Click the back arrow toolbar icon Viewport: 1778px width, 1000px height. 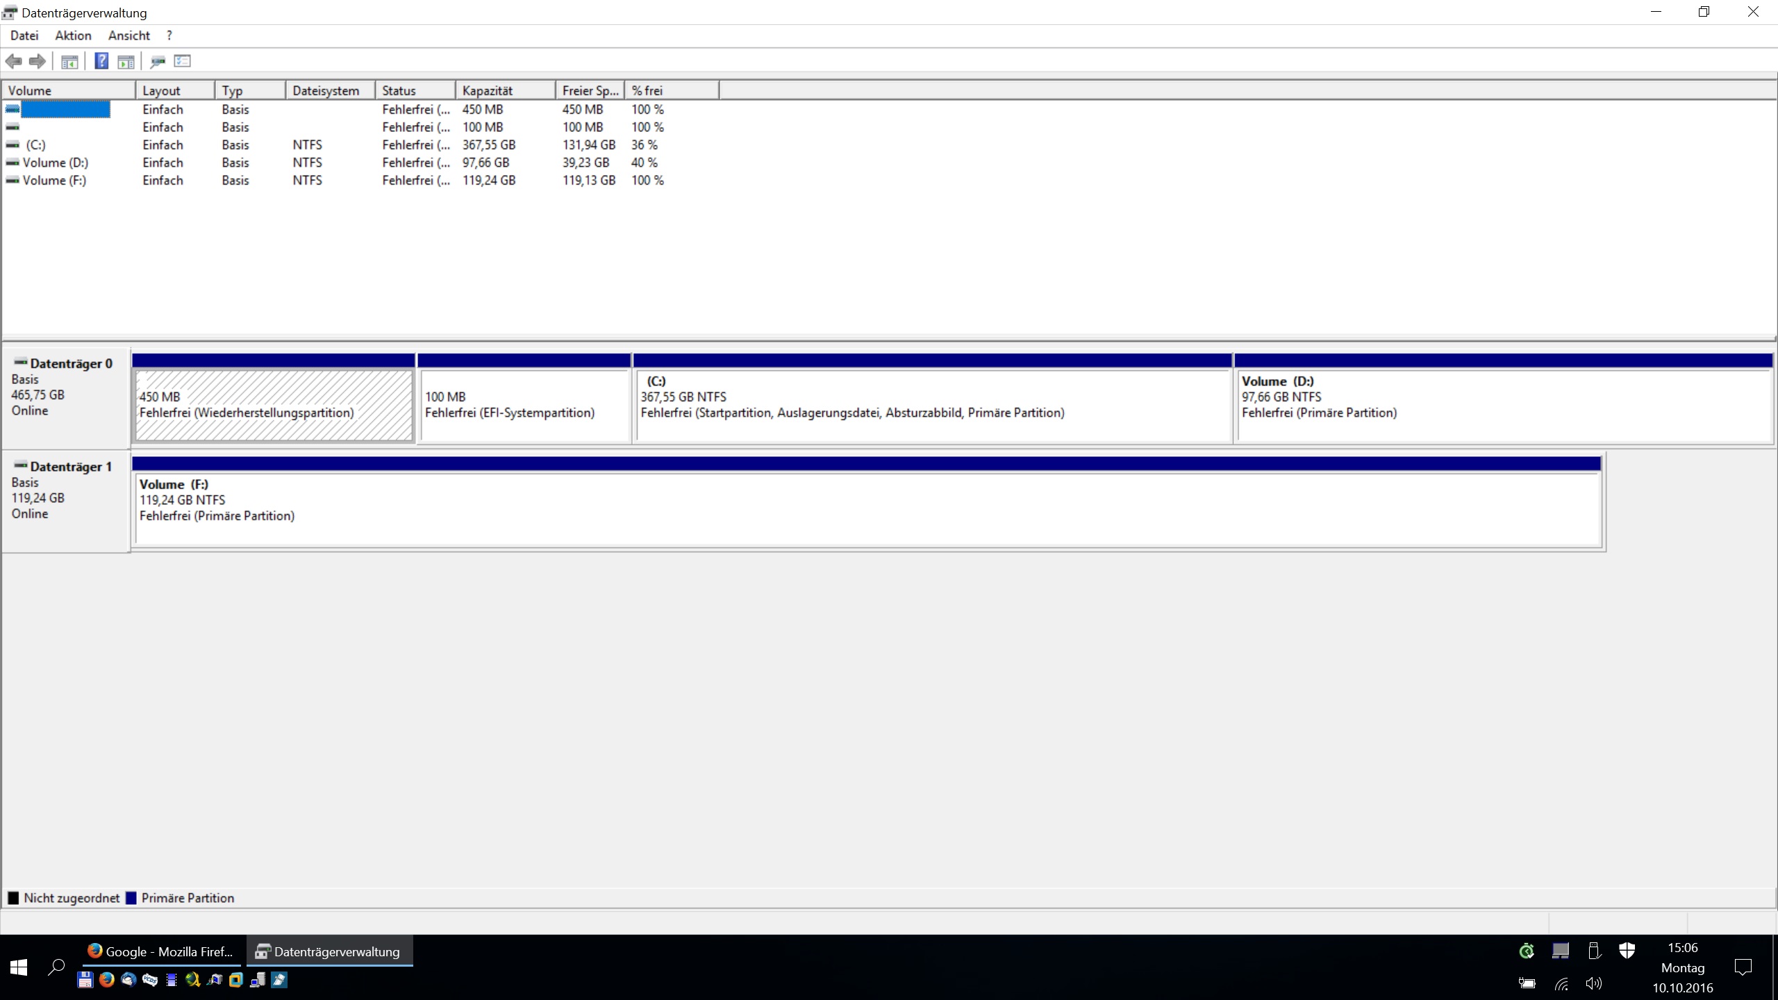(13, 61)
